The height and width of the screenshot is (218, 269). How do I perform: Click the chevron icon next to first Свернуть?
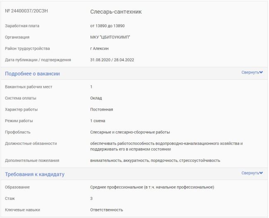pos(261,72)
